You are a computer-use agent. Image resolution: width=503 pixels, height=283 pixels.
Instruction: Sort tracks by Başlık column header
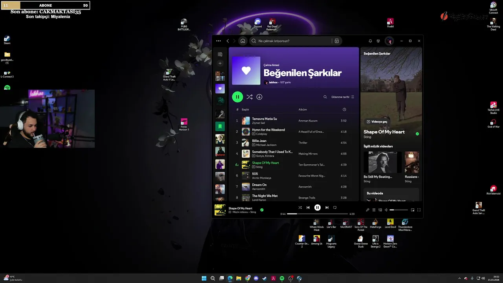pos(245,110)
